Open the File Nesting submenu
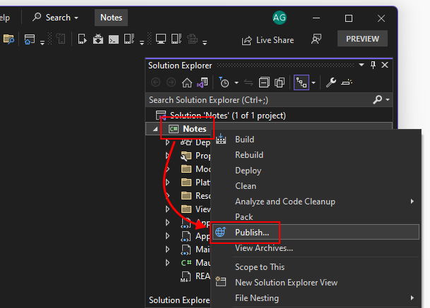The image size is (430, 308). pos(316,298)
